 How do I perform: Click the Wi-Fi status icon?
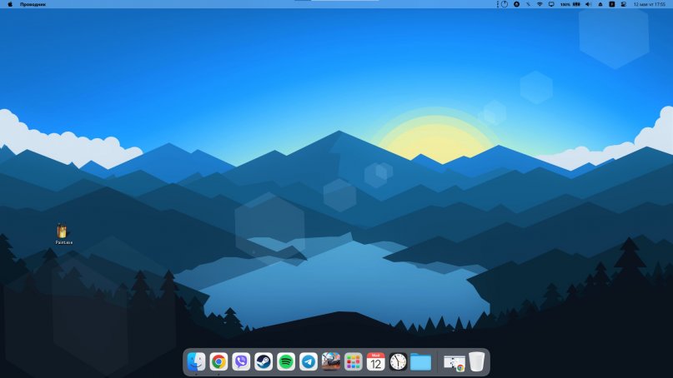[x=540, y=4]
